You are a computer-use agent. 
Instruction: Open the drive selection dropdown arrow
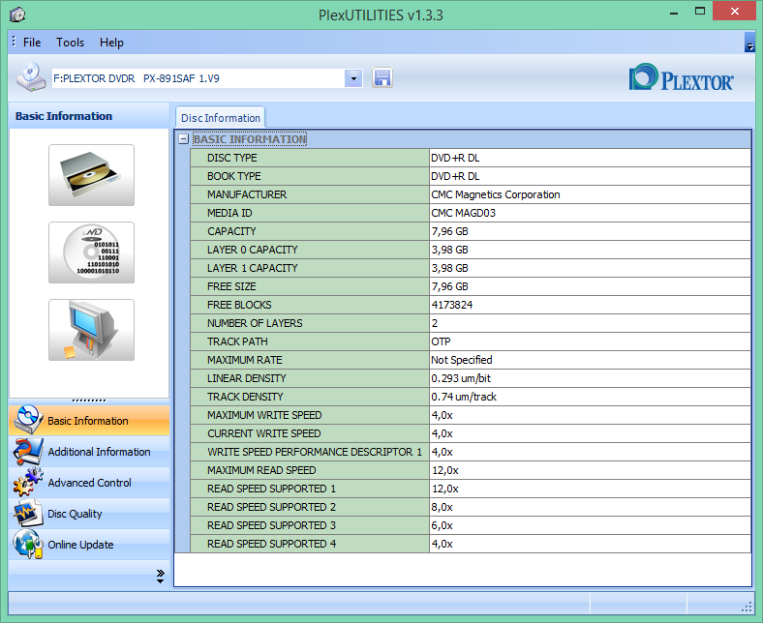tap(353, 78)
